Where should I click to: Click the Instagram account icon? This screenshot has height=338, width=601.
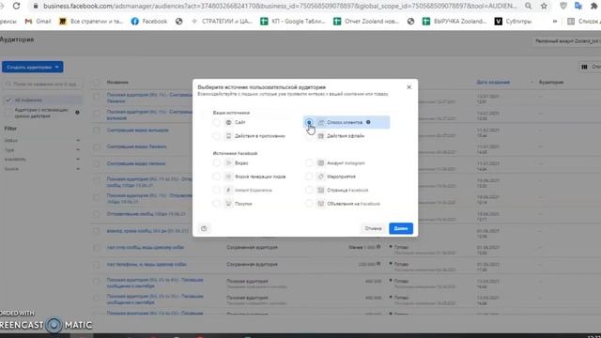(x=321, y=162)
